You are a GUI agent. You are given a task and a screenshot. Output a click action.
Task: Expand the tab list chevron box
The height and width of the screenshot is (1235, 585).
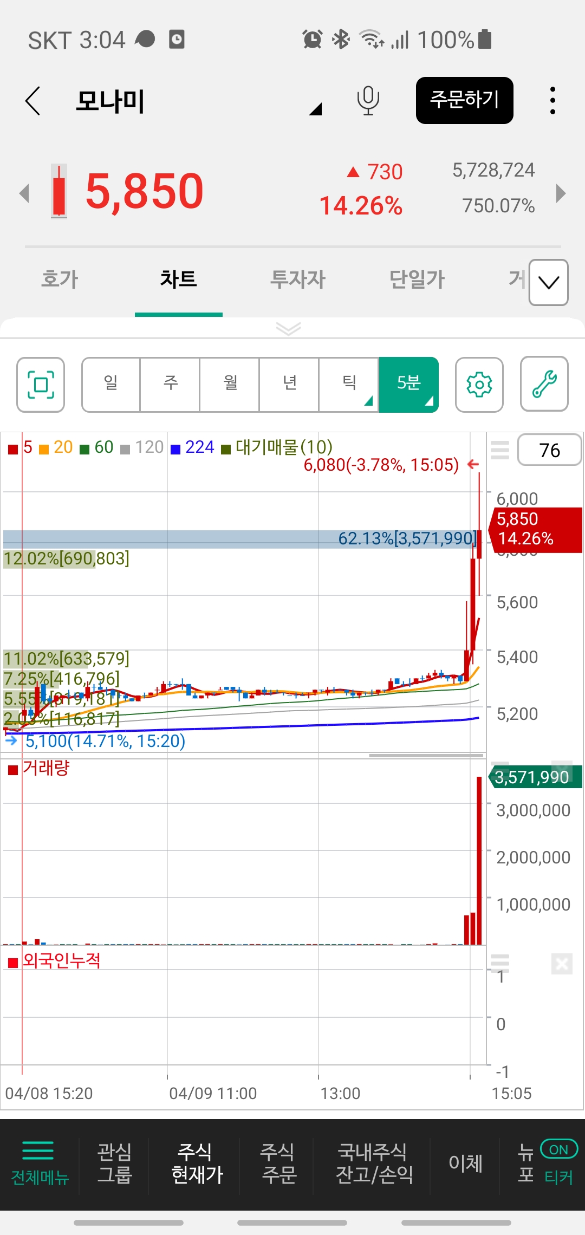[x=548, y=282]
